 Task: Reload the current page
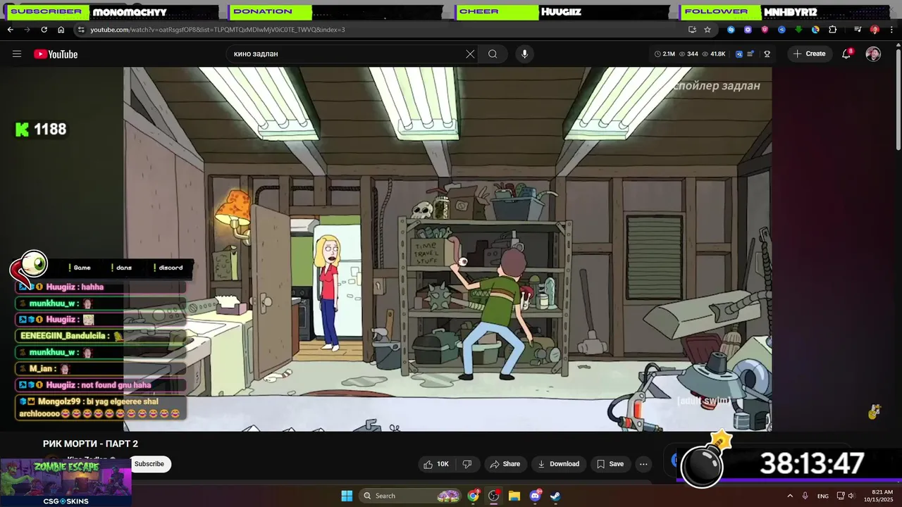[44, 30]
